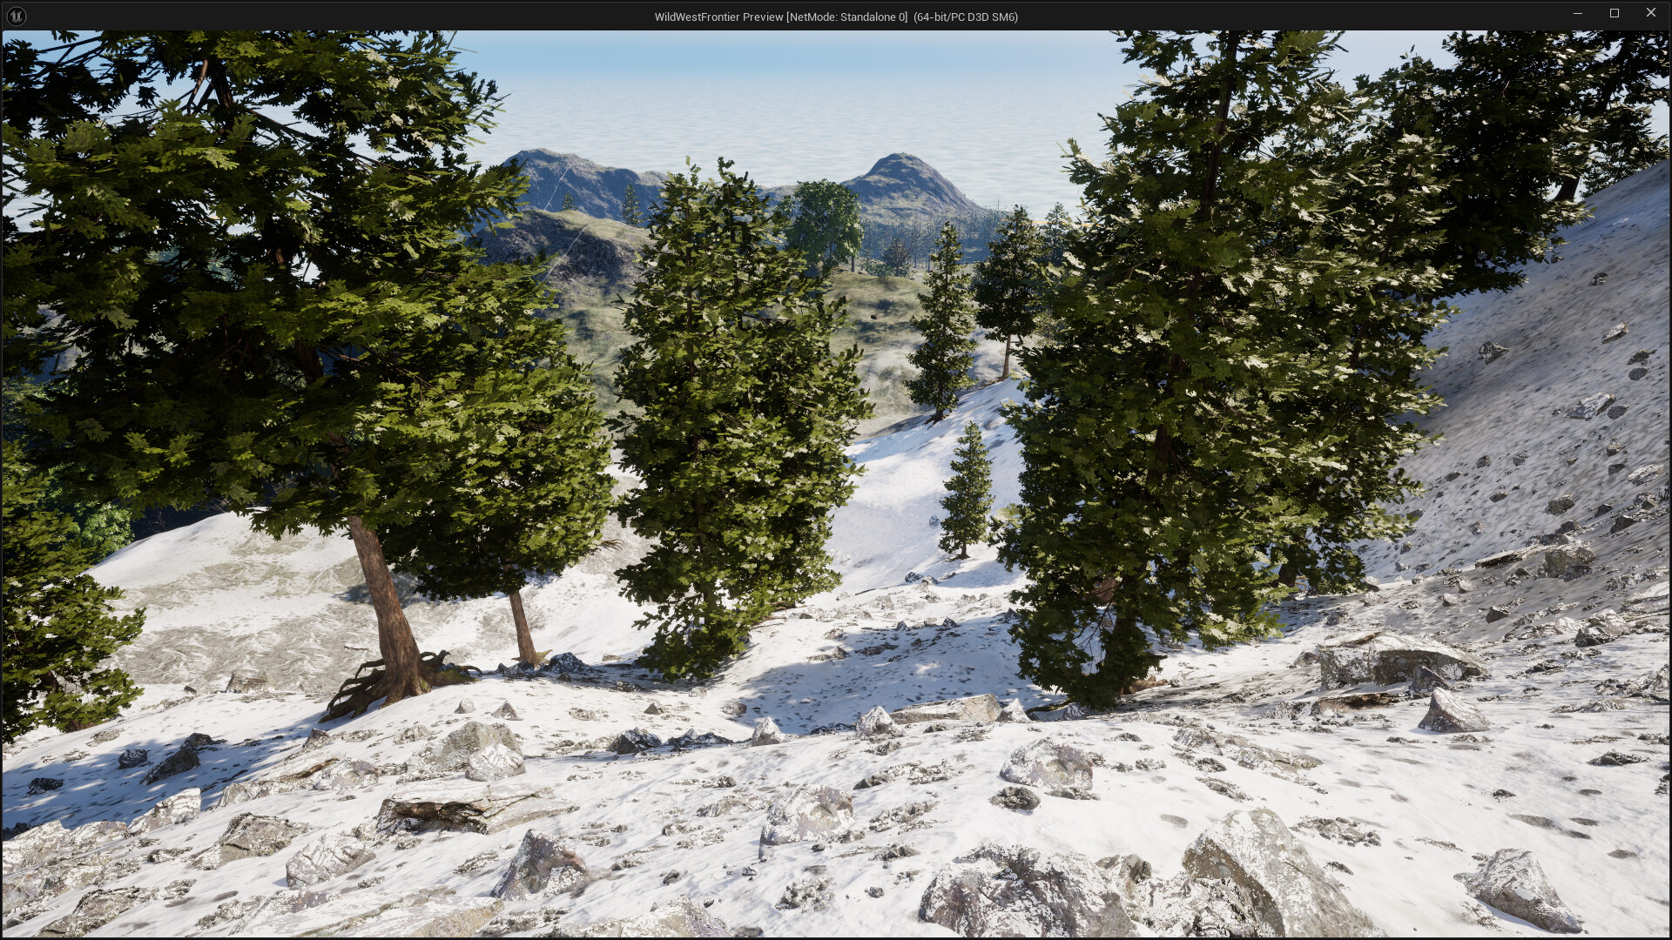Click the WildWestFrontier Preview title text
Image resolution: width=1672 pixels, height=940 pixels.
click(x=718, y=15)
